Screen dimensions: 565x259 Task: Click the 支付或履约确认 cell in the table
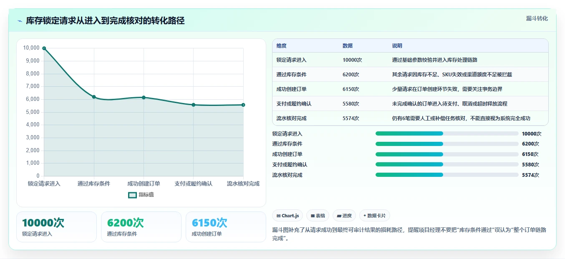(294, 104)
